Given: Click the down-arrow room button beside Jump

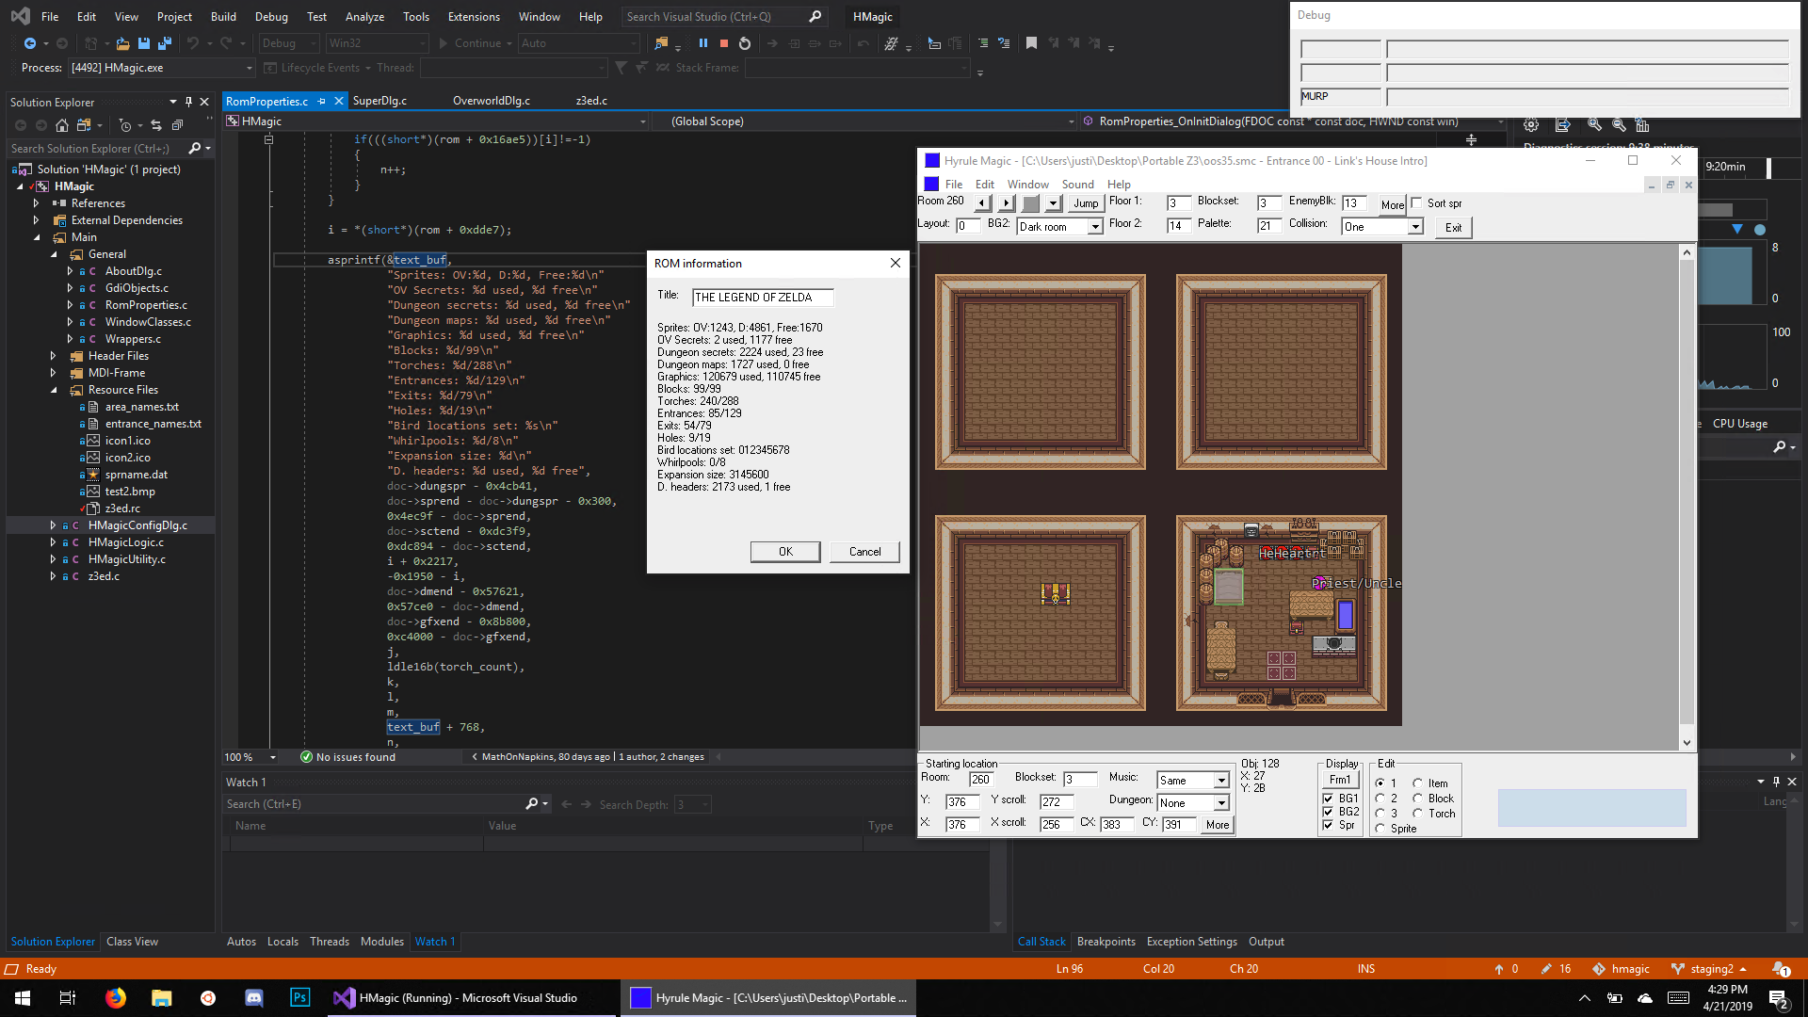Looking at the screenshot, I should (1054, 202).
